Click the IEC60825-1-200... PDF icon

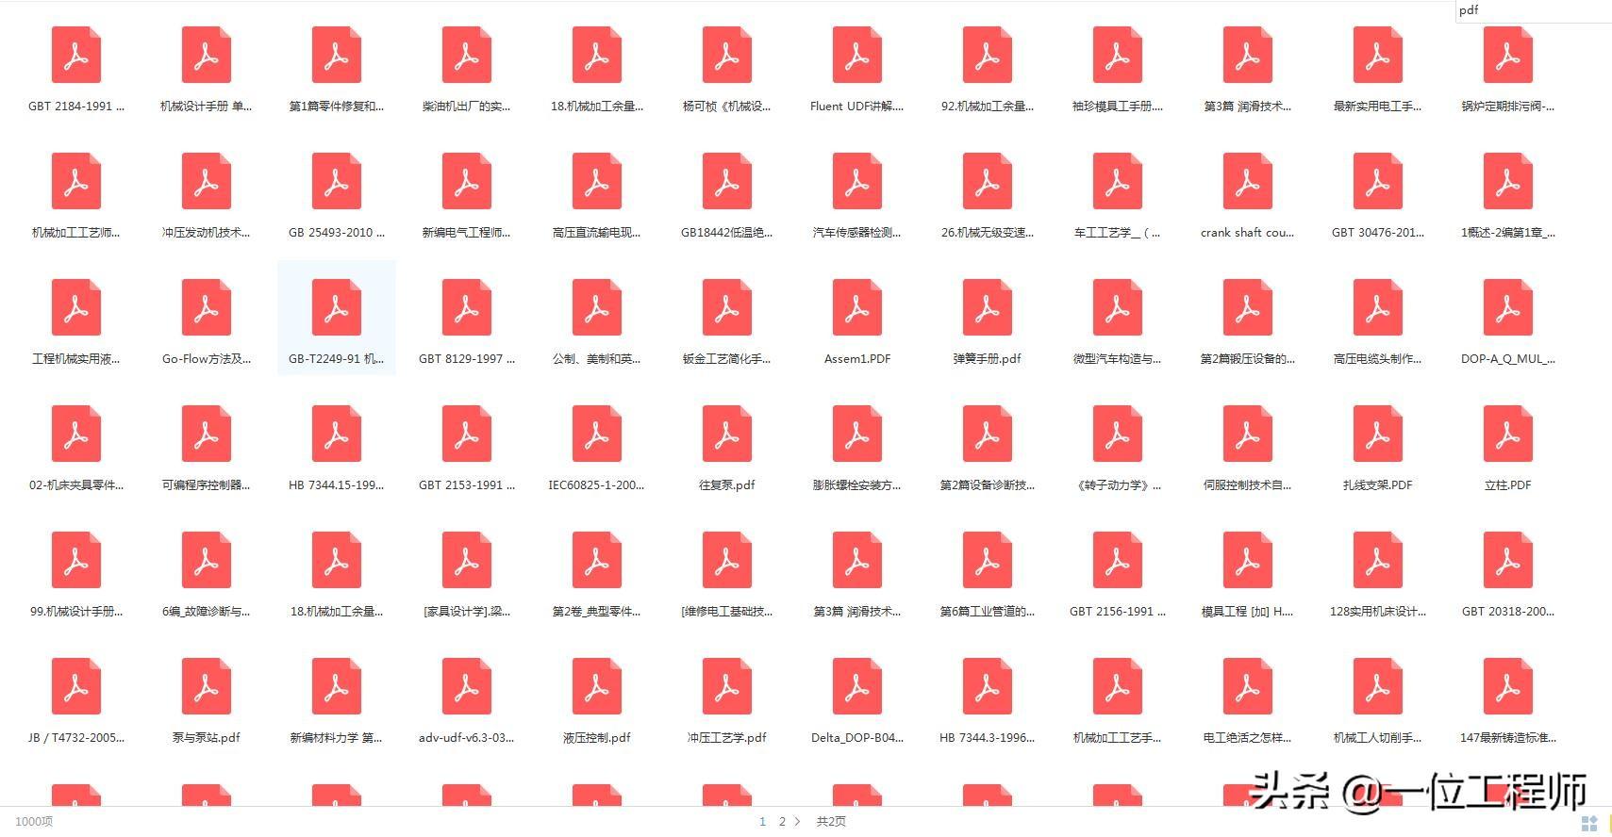(x=596, y=435)
